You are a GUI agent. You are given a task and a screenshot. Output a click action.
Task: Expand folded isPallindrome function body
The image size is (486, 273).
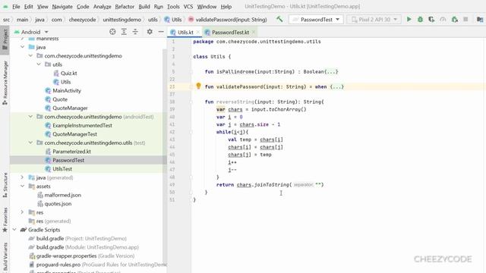(331, 71)
